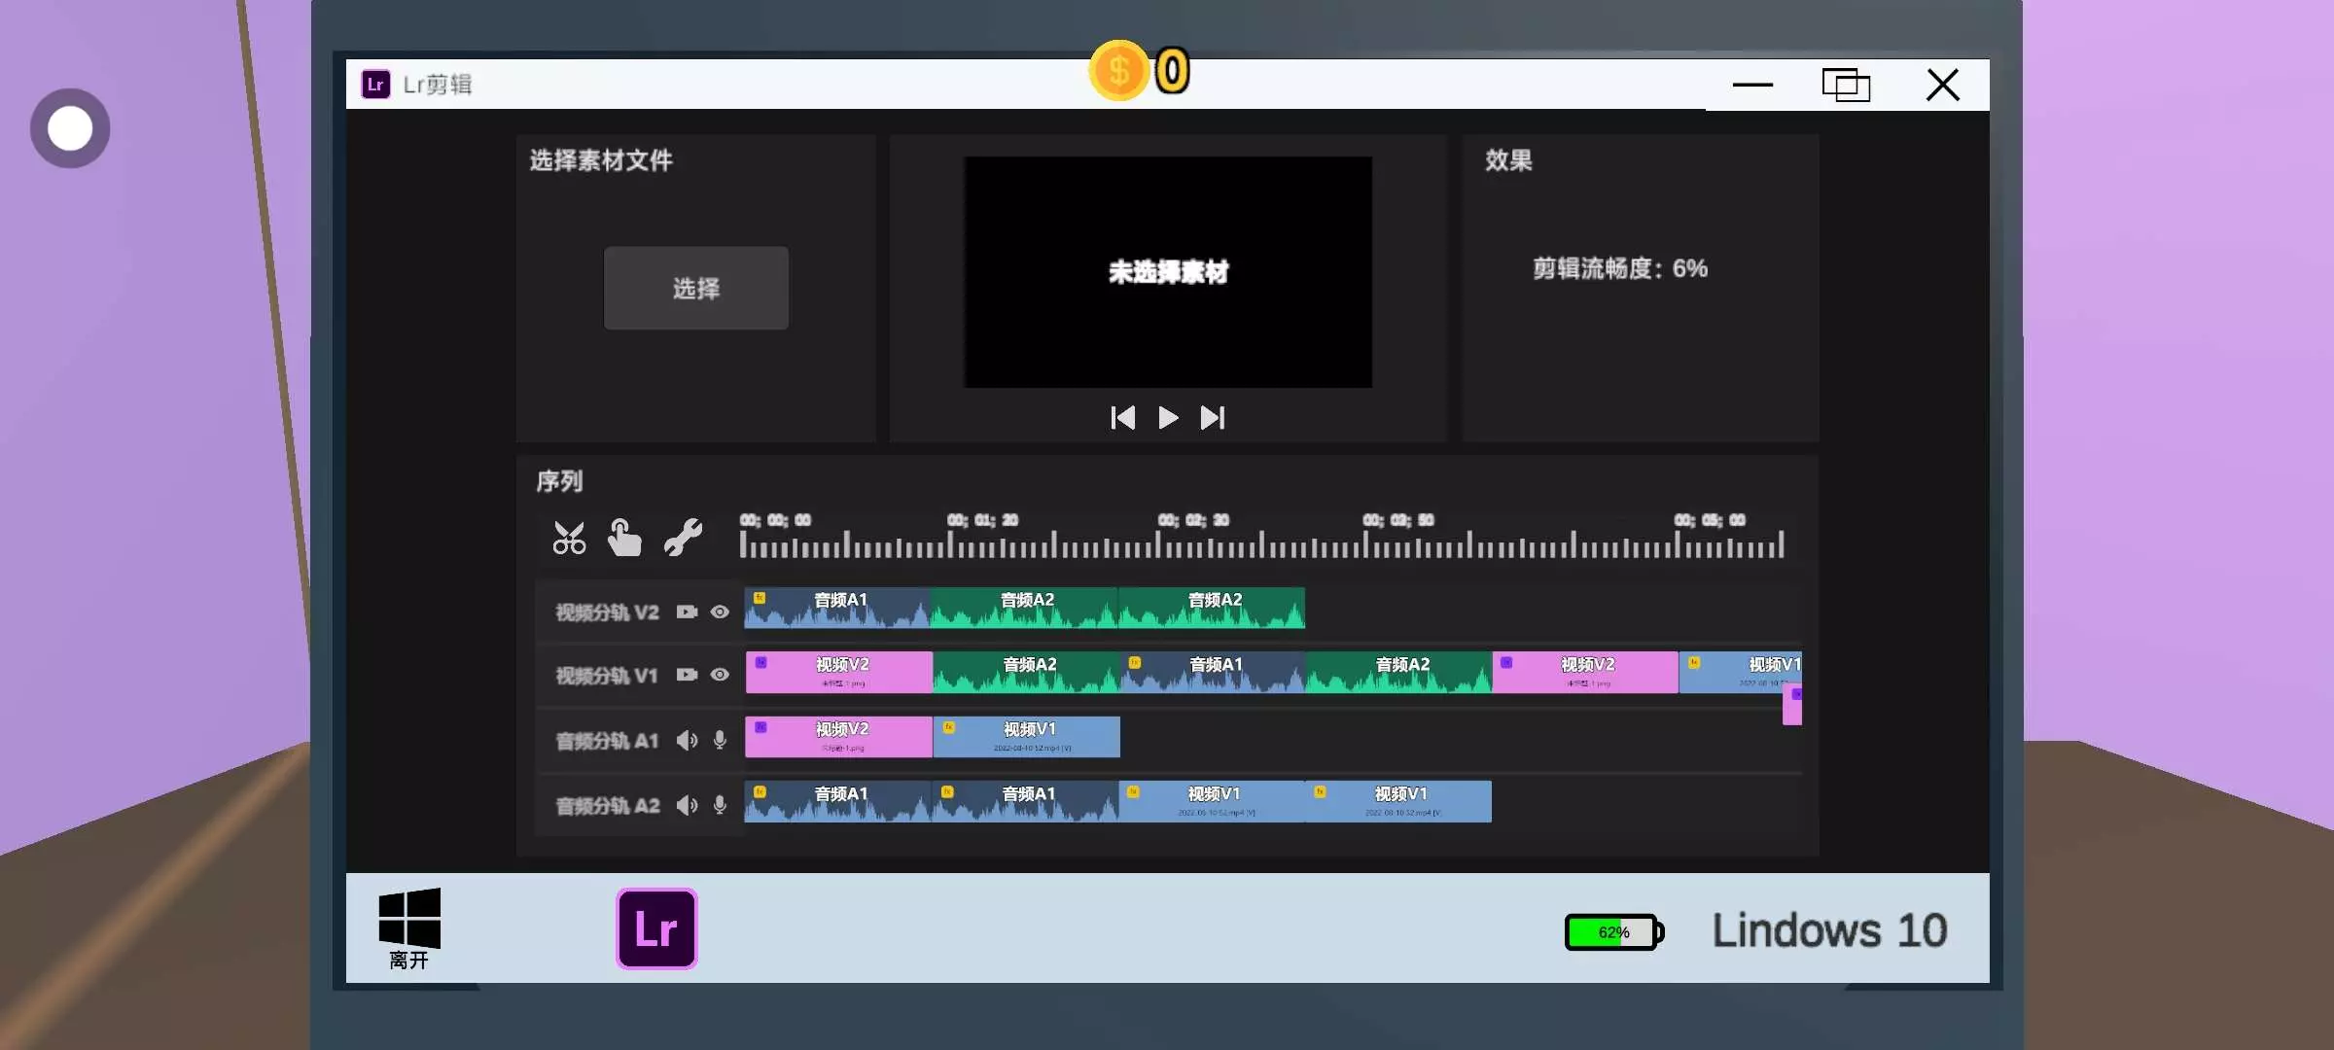Click the camera icon on V1 track
This screenshot has width=2334, height=1050.
pyautogui.click(x=688, y=675)
